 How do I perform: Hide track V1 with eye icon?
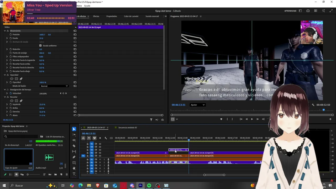pos(100,156)
